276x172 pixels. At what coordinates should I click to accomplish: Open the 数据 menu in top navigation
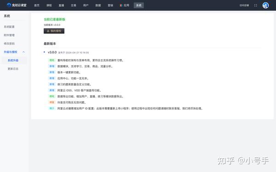click(98, 5)
